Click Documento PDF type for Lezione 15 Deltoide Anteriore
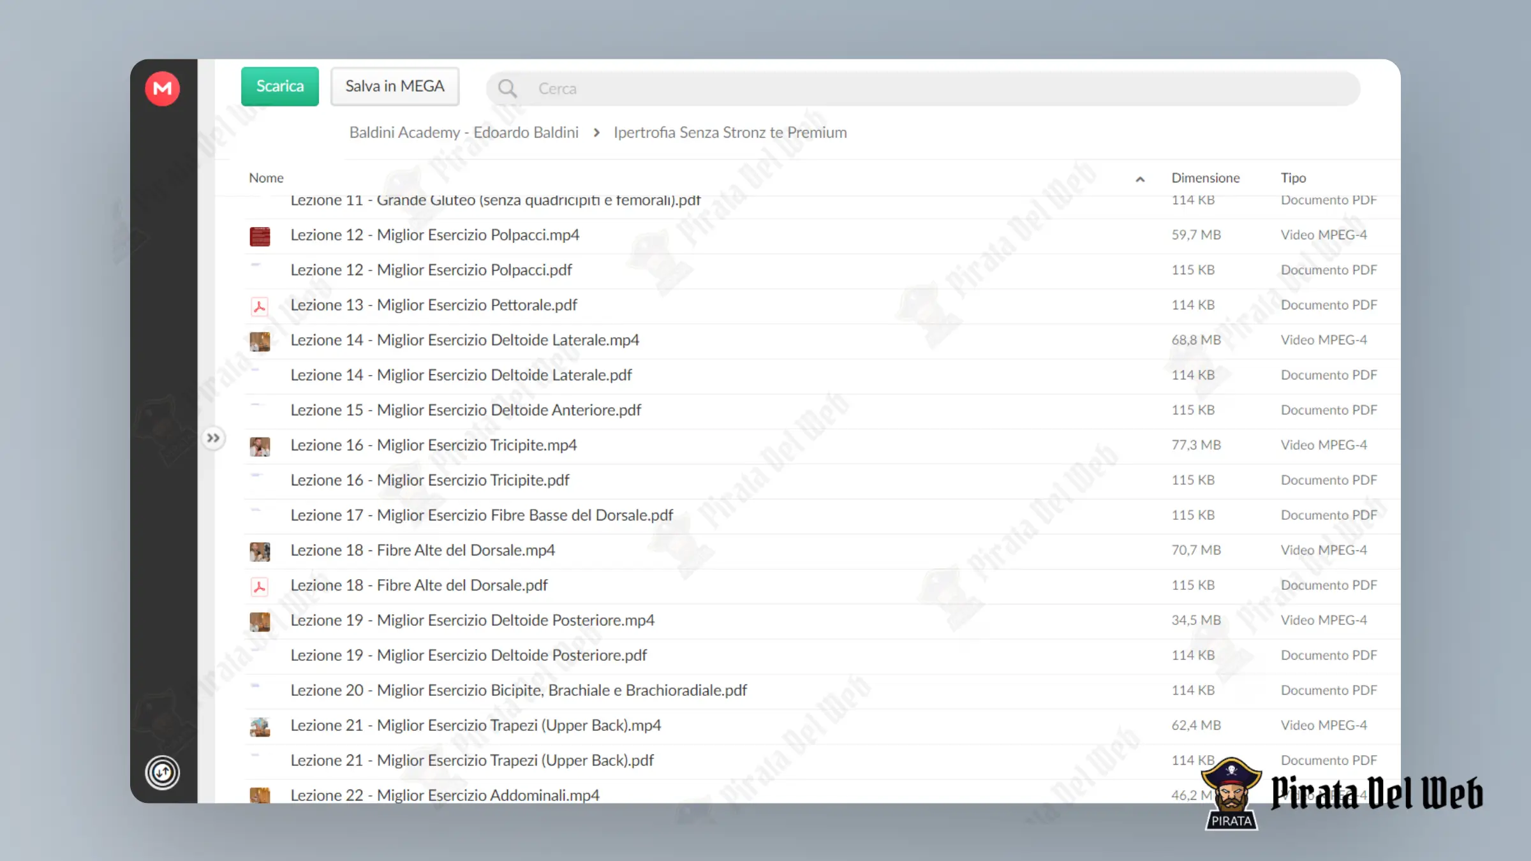Viewport: 1531px width, 861px height. (1329, 410)
